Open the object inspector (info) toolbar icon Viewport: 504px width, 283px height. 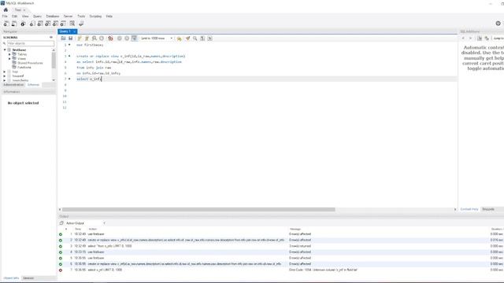pyautogui.click(x=23, y=24)
